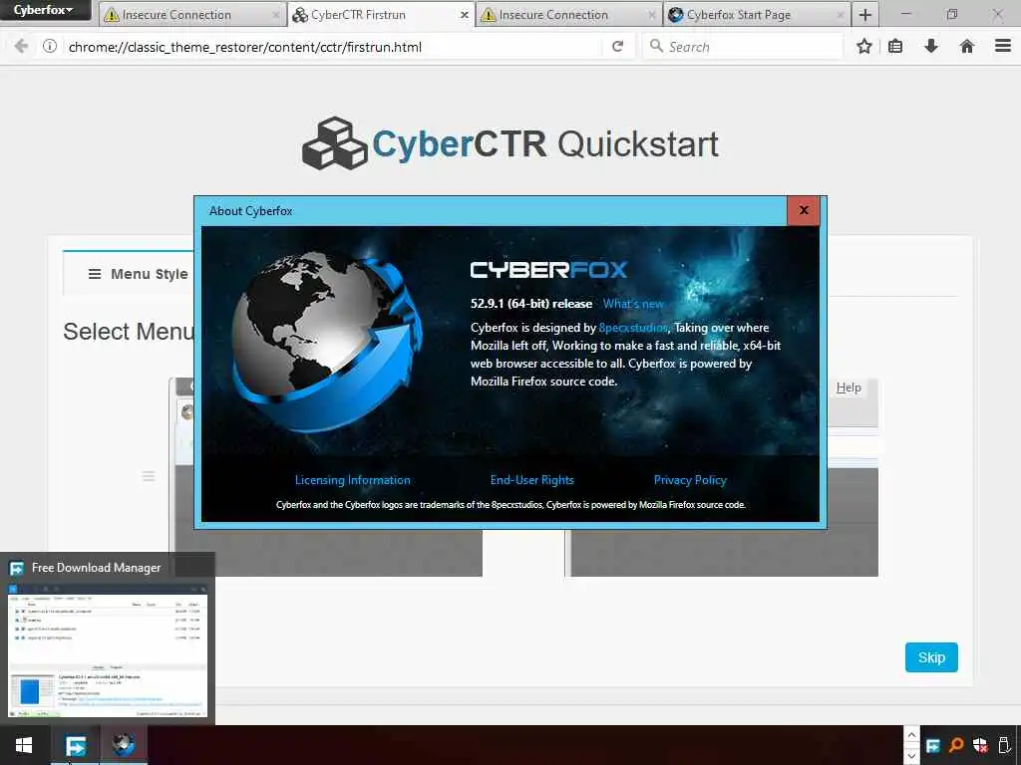This screenshot has width=1021, height=765.
Task: Close the CyberCTR Firstrun tab
Action: coord(465,14)
